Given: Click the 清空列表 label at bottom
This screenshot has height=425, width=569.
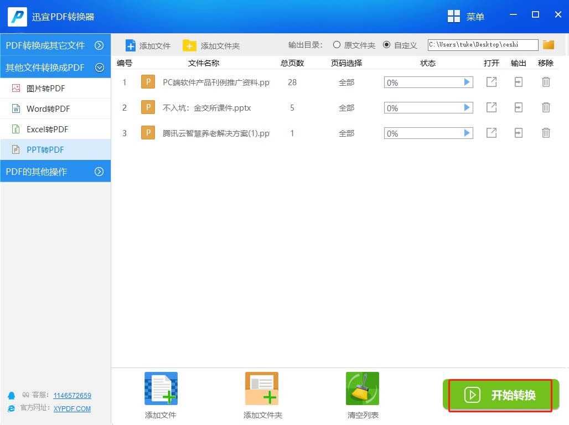Looking at the screenshot, I should [x=363, y=415].
